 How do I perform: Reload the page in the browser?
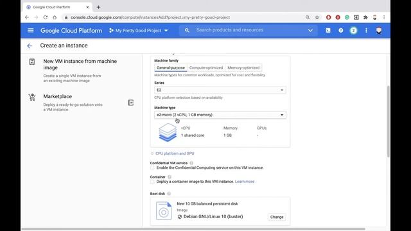46,17
